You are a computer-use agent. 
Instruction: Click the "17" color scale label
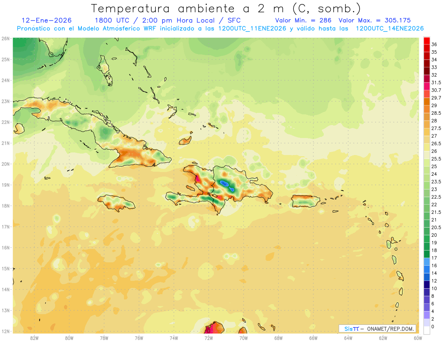click(x=434, y=258)
